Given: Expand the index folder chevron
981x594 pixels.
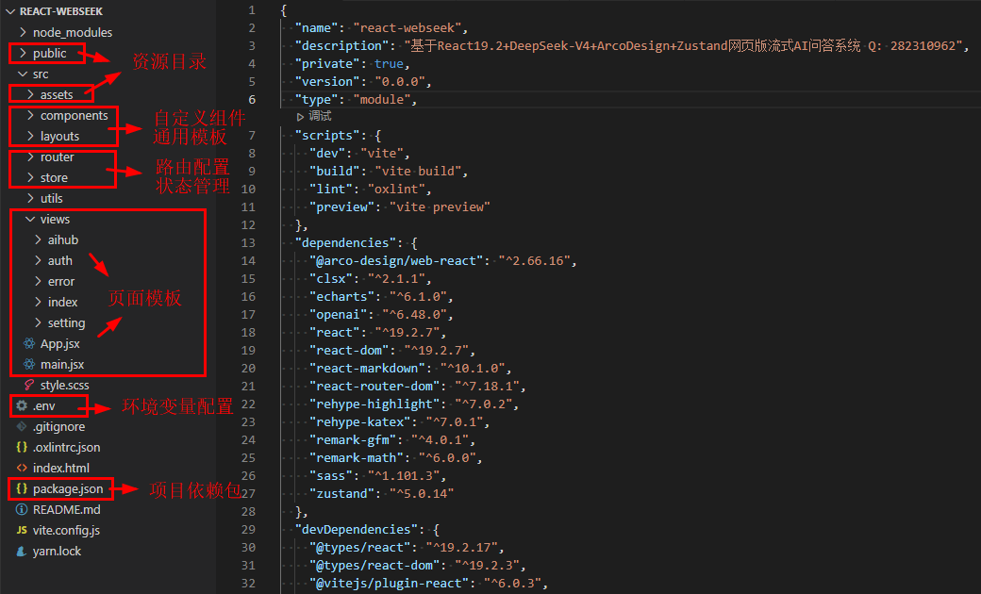Looking at the screenshot, I should pos(38,302).
